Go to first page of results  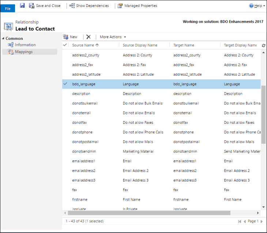tap(240, 221)
